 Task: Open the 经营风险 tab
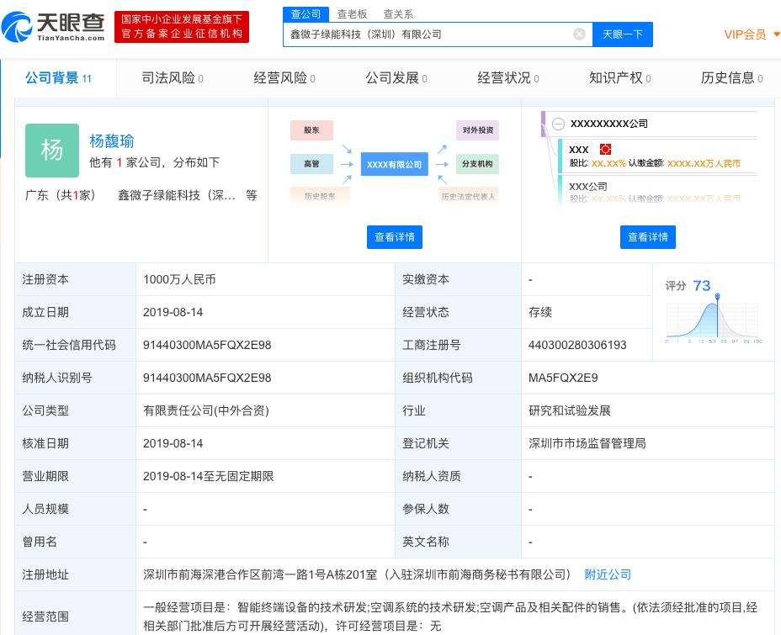(284, 78)
